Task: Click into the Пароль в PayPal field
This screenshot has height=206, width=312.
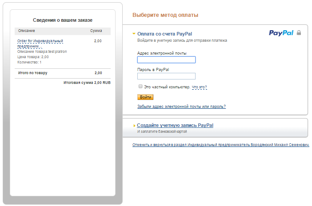Action: 166,76
